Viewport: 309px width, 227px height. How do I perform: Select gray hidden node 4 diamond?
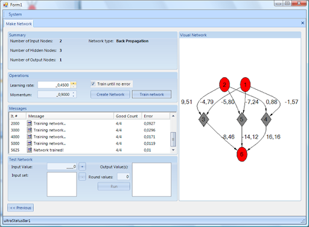(x=266, y=119)
